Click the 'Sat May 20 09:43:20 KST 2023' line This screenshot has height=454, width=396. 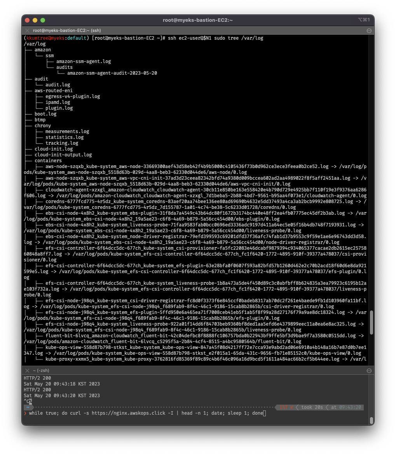point(62,396)
